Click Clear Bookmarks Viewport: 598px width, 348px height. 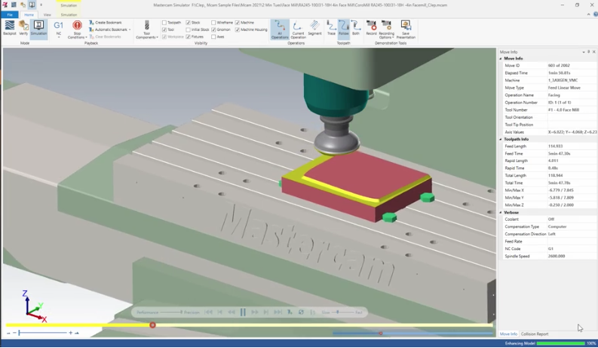pyautogui.click(x=106, y=37)
